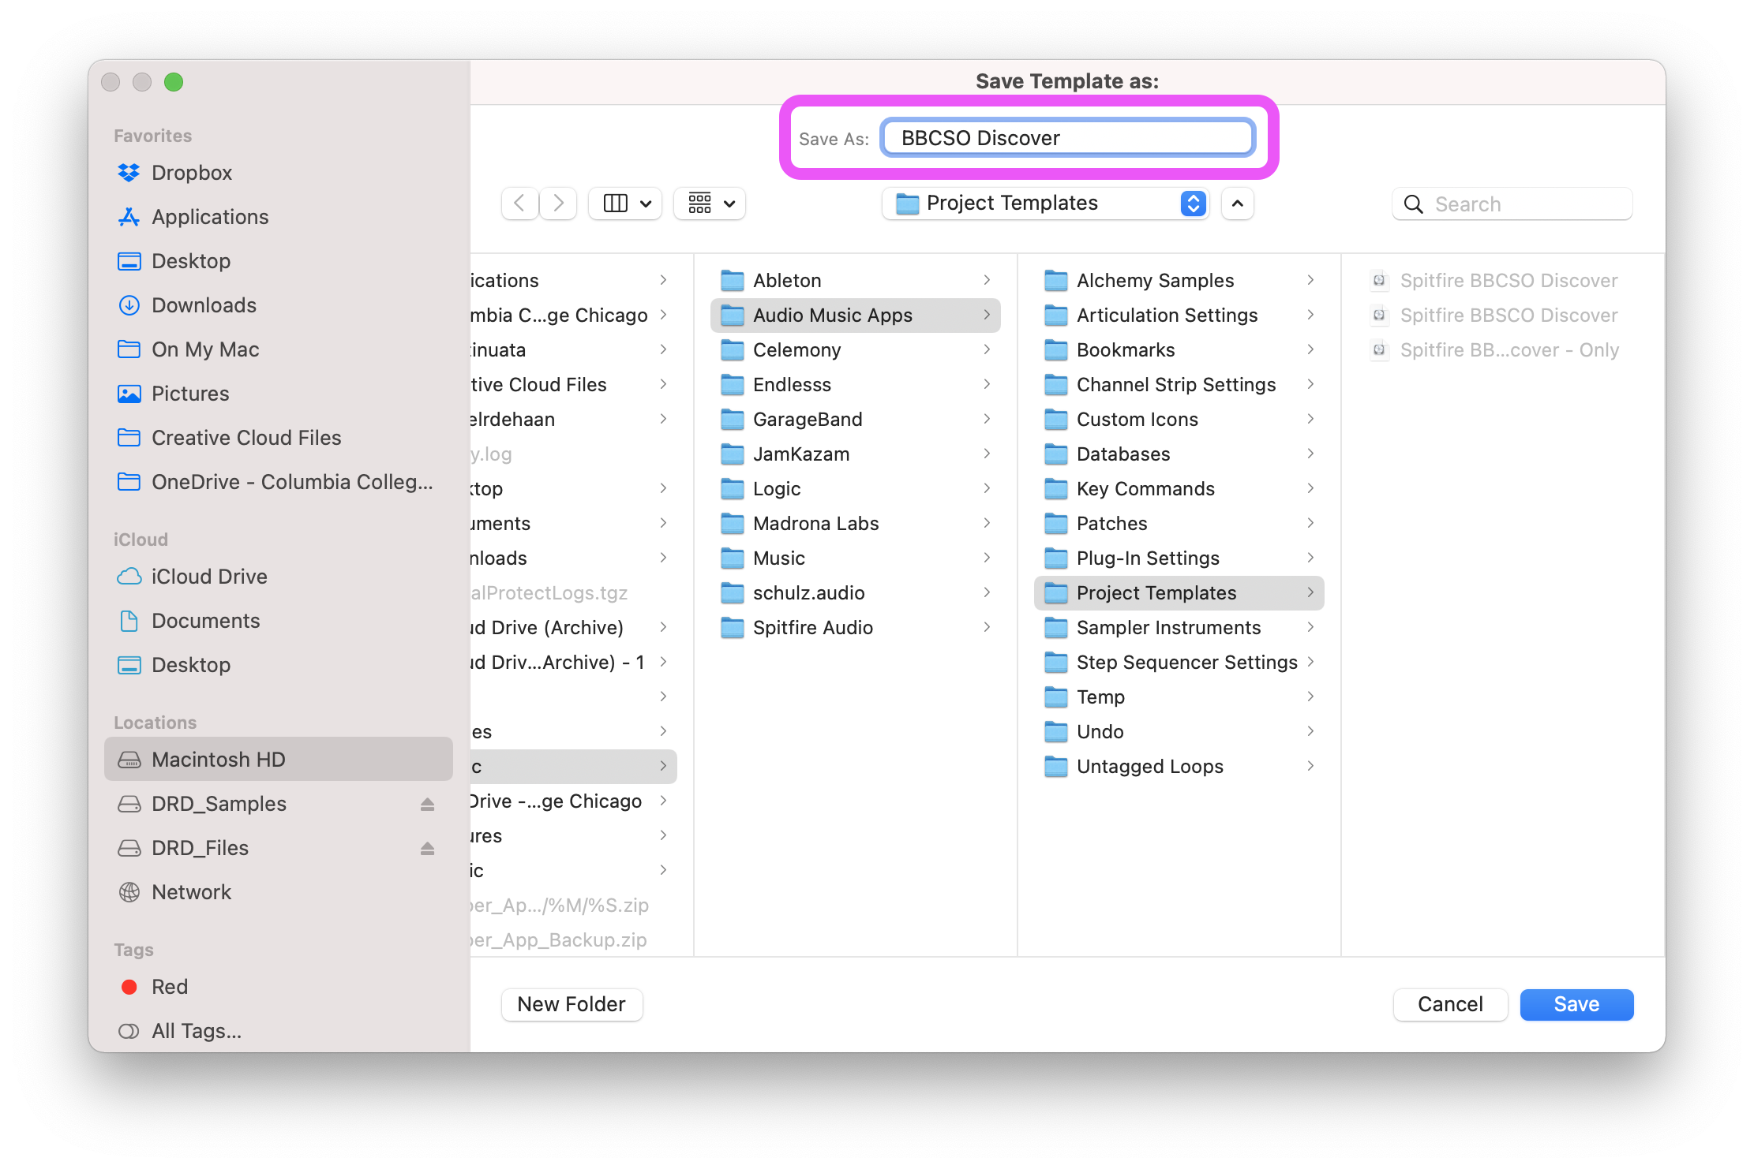Open the Project Templates location popup

[x=1045, y=204]
